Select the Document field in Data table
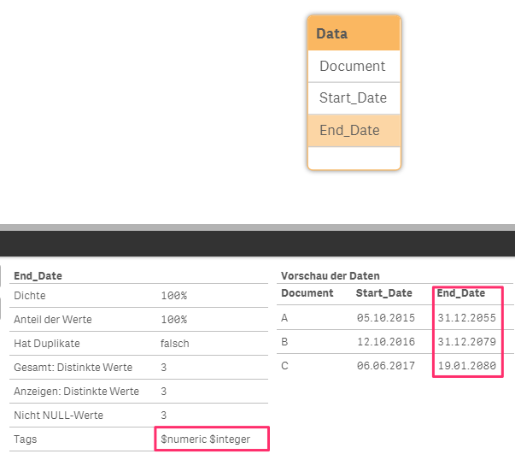The width and height of the screenshot is (515, 454). (x=352, y=66)
